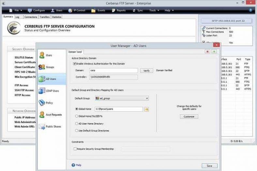Image resolution: width=257 pixels, height=171 pixels.
Task: Toggle Require Security Group Membership checkbox
Action: point(75,149)
